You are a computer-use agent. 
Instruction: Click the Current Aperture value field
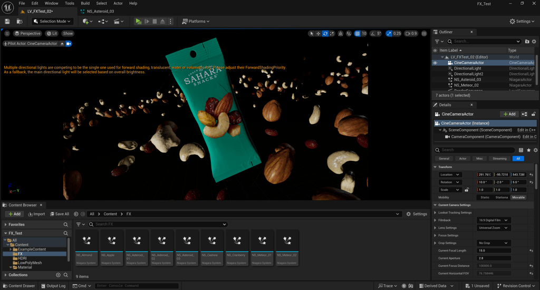(x=494, y=258)
